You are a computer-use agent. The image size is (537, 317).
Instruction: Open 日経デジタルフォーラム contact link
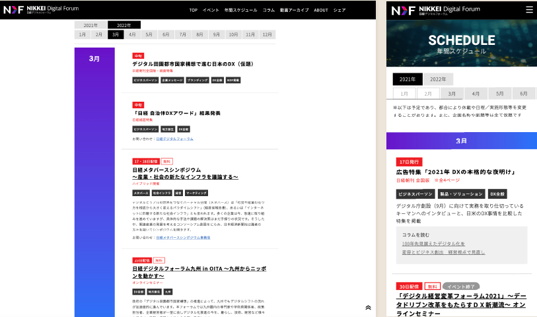pyautogui.click(x=174, y=139)
